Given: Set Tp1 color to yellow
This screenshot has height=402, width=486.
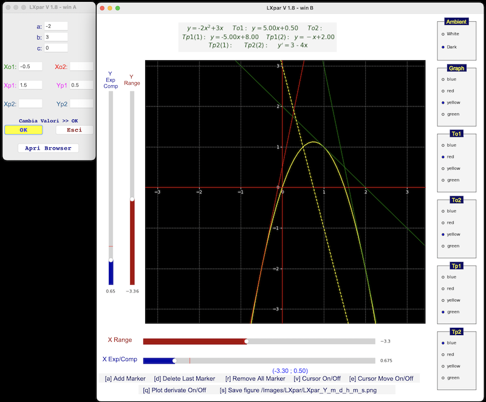Looking at the screenshot, I should pyautogui.click(x=443, y=300).
